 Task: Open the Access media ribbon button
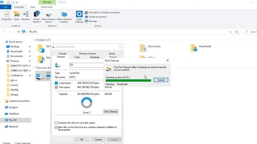click(x=37, y=17)
